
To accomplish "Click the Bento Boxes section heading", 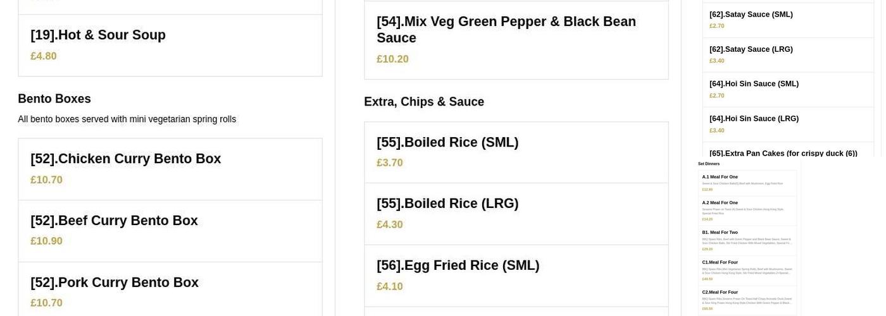I will point(54,99).
